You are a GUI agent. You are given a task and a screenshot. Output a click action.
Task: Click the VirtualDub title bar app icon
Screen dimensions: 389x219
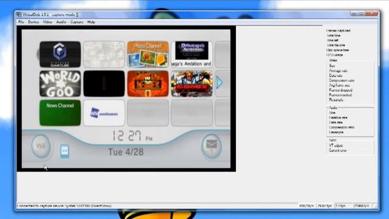coord(19,15)
